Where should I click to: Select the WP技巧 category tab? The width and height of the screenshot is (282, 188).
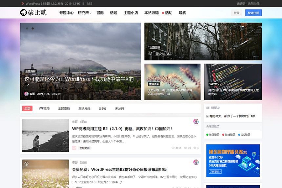click(x=44, y=108)
